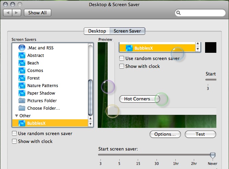Screen dimensions: 229x169
Task: Select Pictures Folder in the list
Action: point(50,100)
